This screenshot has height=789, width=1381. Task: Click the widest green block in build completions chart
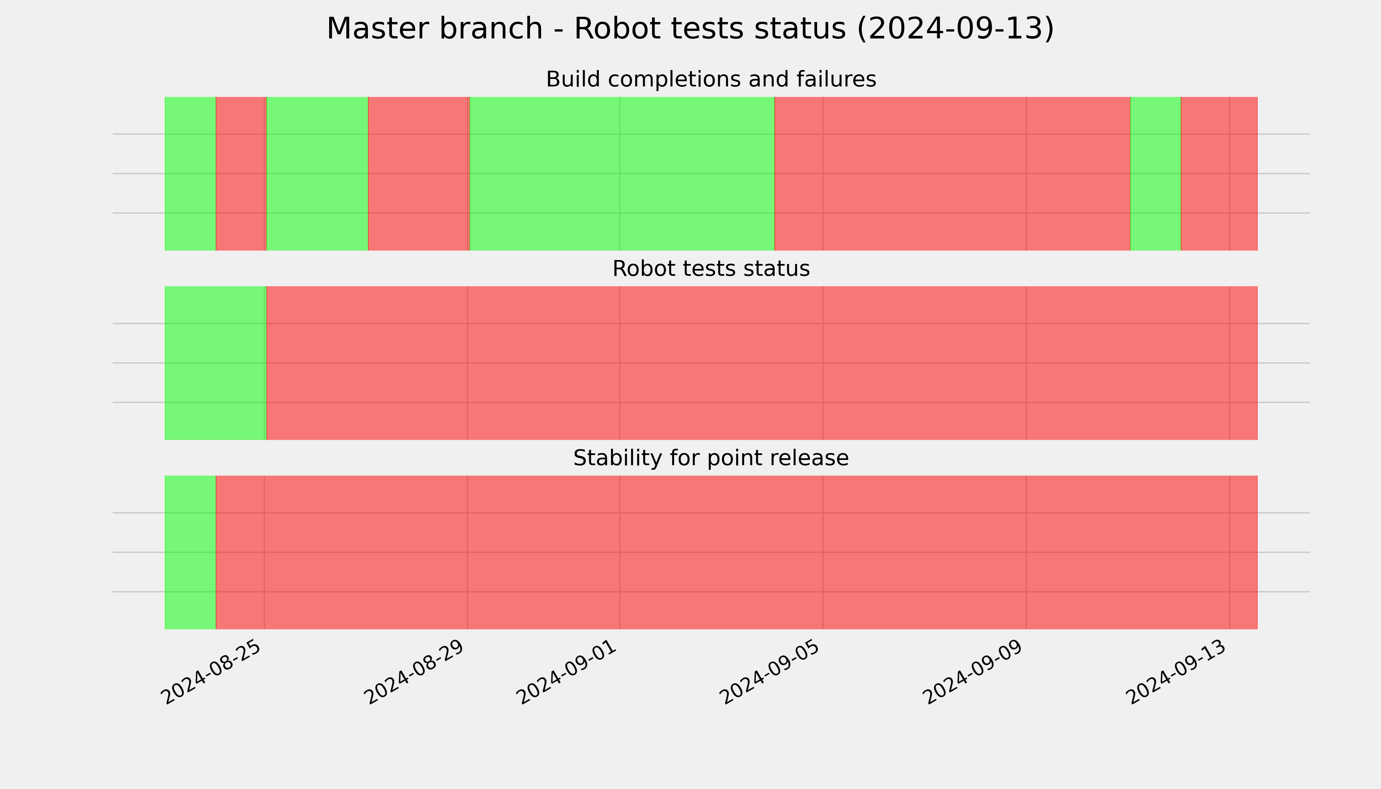(622, 173)
